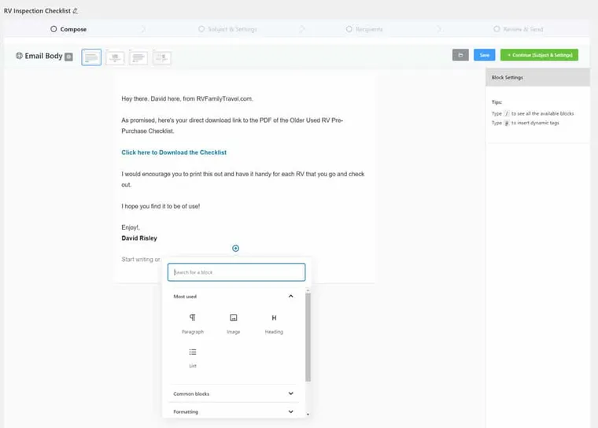The width and height of the screenshot is (598, 428).
Task: Focus the Search for a block field
Action: click(x=237, y=272)
